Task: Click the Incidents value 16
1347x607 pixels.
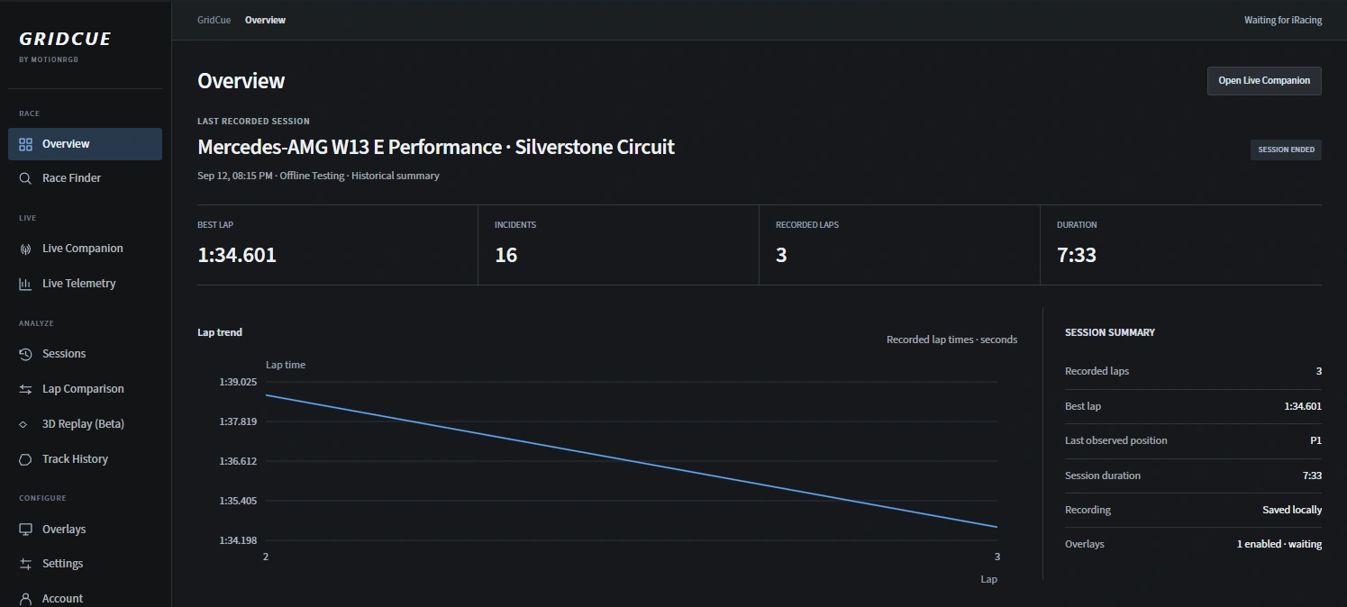Action: [506, 255]
